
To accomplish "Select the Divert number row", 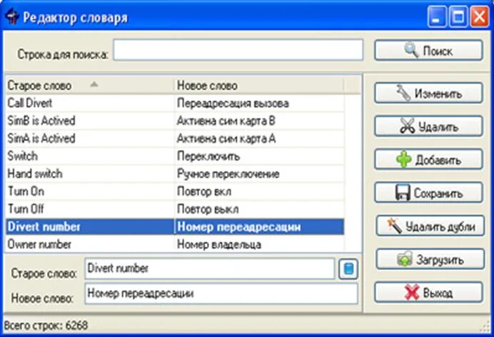I will pyautogui.click(x=175, y=227).
